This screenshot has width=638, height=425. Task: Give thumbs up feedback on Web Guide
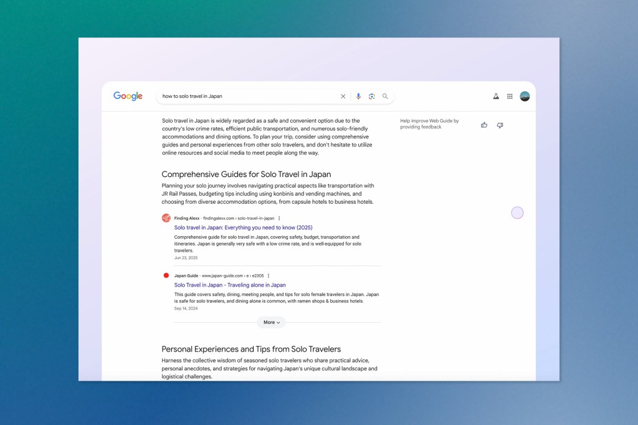(x=484, y=125)
